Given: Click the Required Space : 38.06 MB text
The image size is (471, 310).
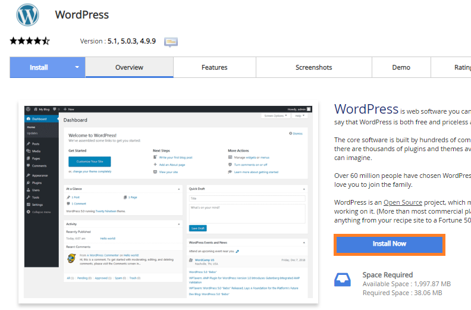Looking at the screenshot, I should (402, 293).
